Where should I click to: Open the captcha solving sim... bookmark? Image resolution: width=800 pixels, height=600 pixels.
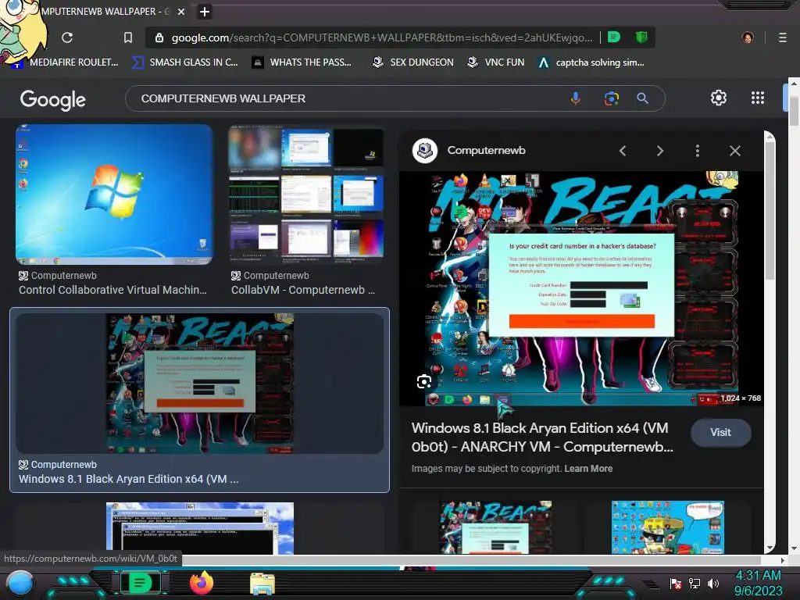(591, 62)
